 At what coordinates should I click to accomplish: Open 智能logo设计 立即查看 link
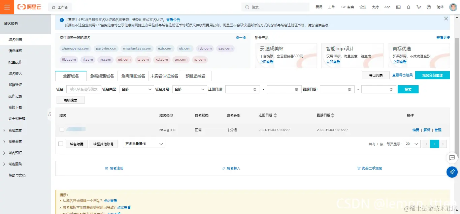pyautogui.click(x=333, y=62)
